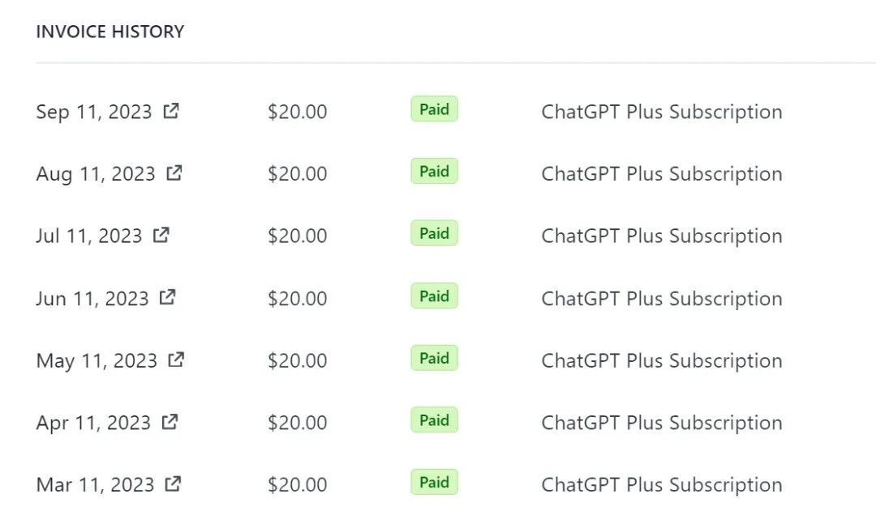This screenshot has width=876, height=515.
Task: Click the May 11, 2023 date link
Action: tap(97, 361)
